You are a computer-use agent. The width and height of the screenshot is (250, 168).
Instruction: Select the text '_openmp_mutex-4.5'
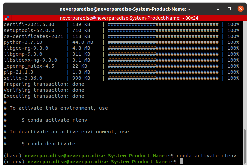[x=29, y=66]
